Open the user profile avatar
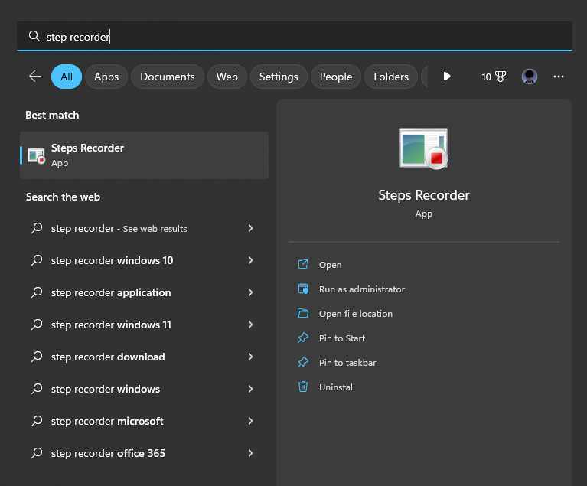This screenshot has height=486, width=587. [x=530, y=77]
